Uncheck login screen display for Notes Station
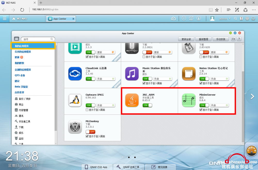 pos(201,83)
